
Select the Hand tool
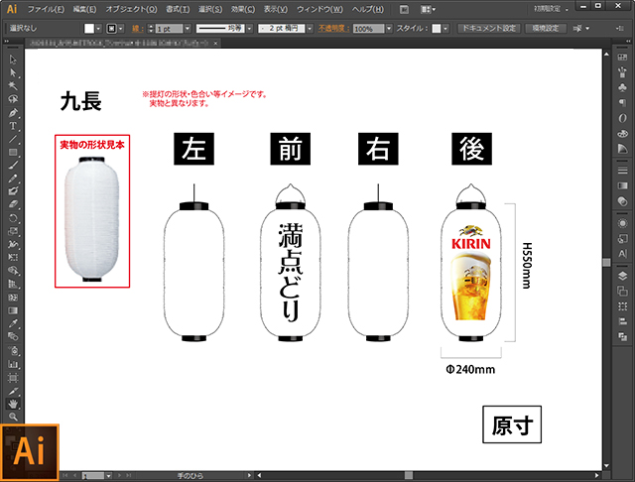[x=12, y=404]
